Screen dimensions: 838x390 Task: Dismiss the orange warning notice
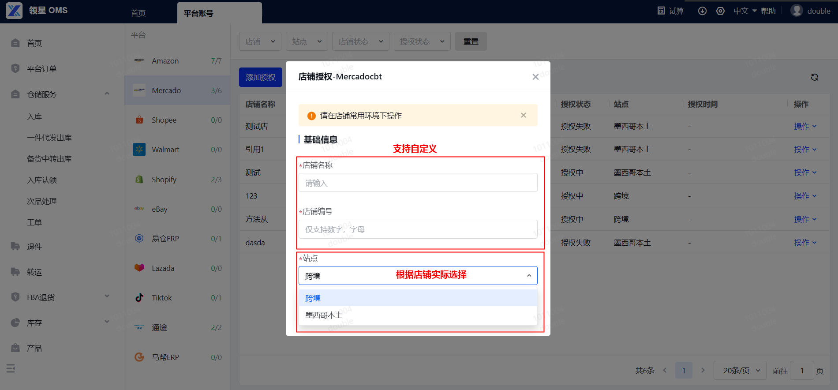(x=524, y=115)
